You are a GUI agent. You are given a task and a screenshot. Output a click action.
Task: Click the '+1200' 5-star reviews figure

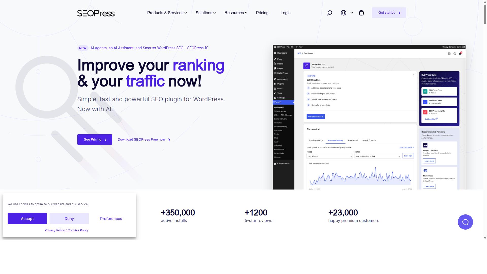[x=256, y=213]
